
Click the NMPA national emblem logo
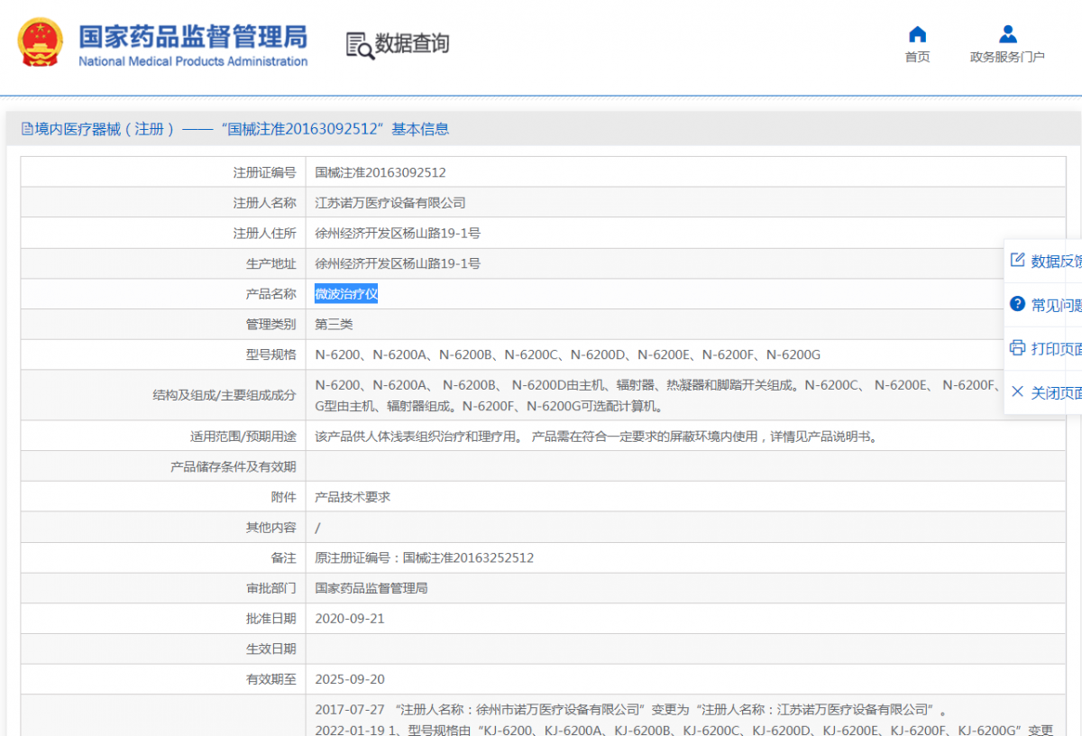click(x=38, y=41)
